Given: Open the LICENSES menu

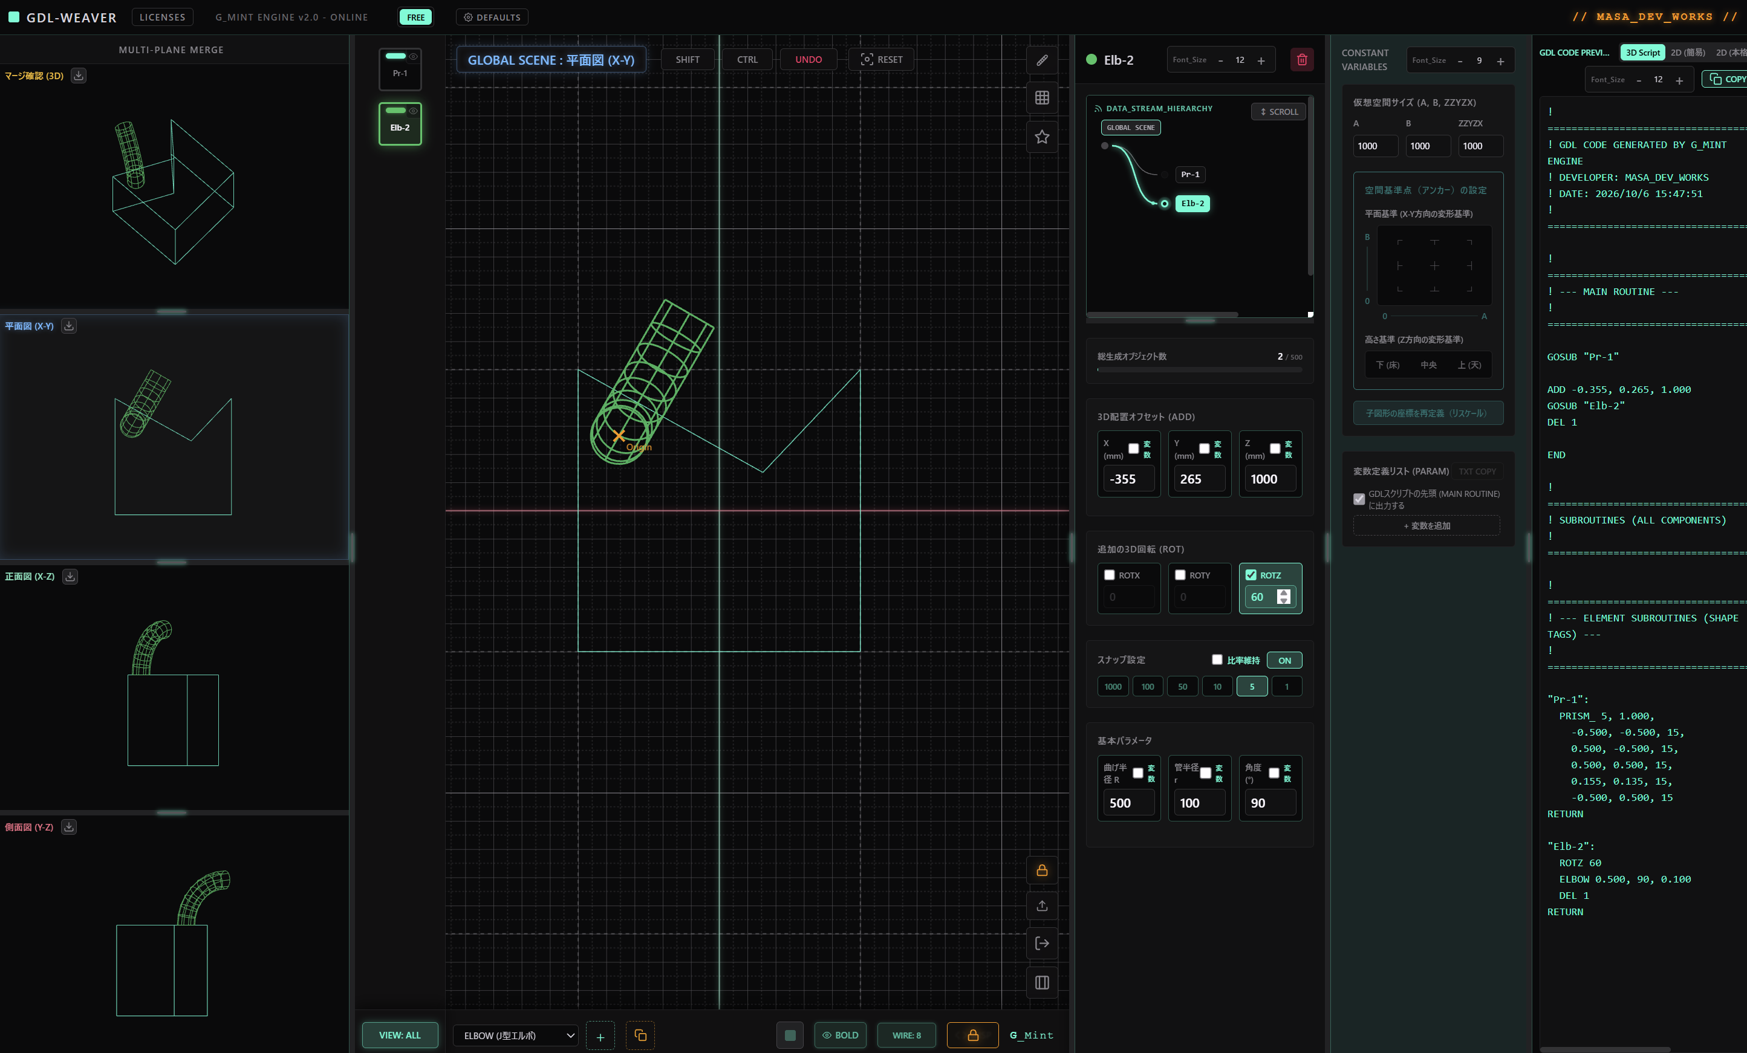Looking at the screenshot, I should (162, 17).
